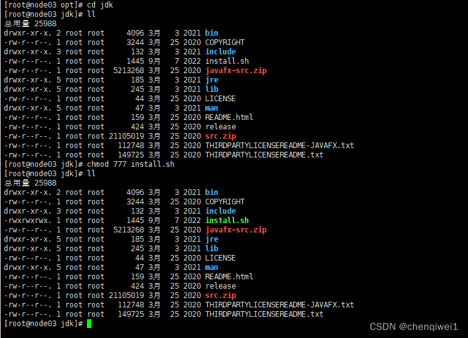Select size '149725' in listing before chmod
This screenshot has width=468, height=338.
click(131, 155)
